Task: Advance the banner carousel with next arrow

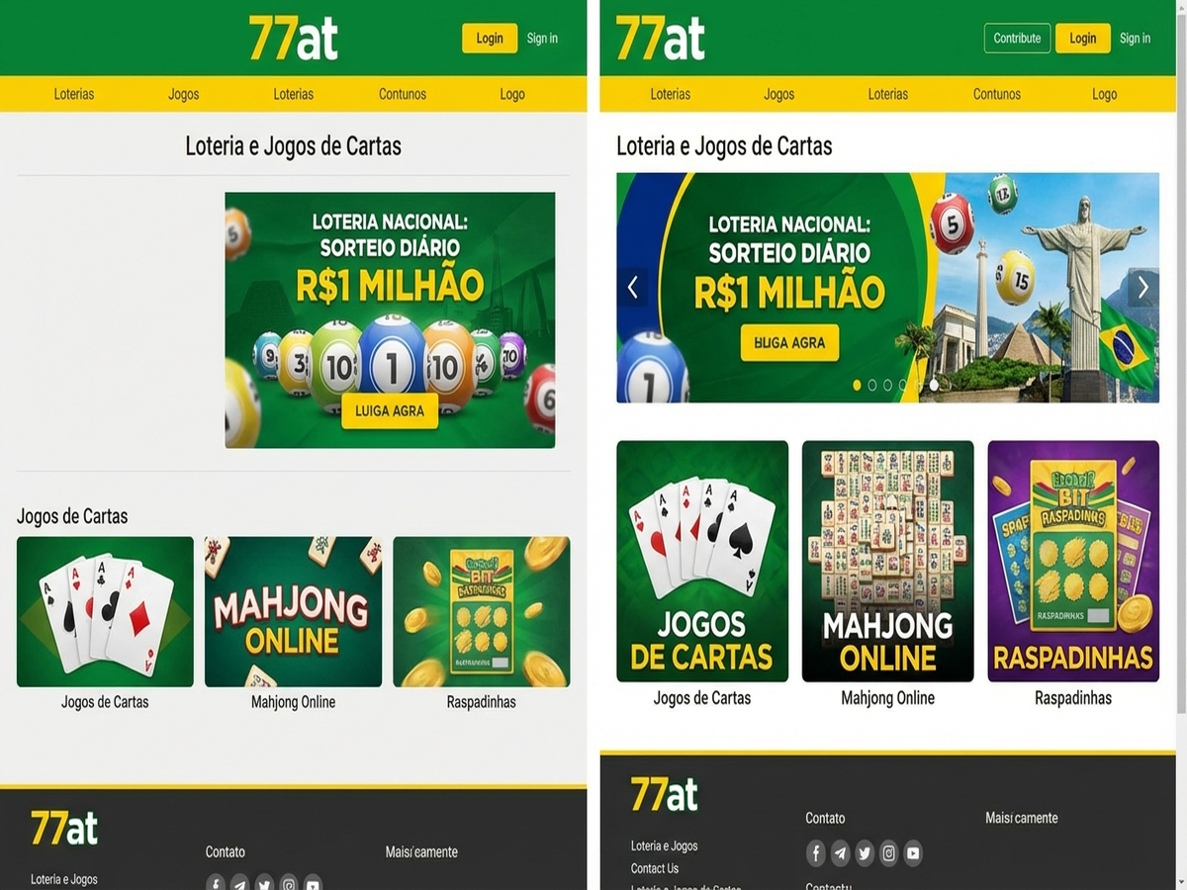Action: click(x=1143, y=287)
